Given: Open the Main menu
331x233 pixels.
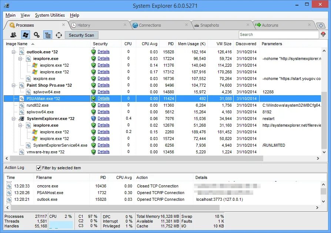Looking at the screenshot, I should coord(10,15).
